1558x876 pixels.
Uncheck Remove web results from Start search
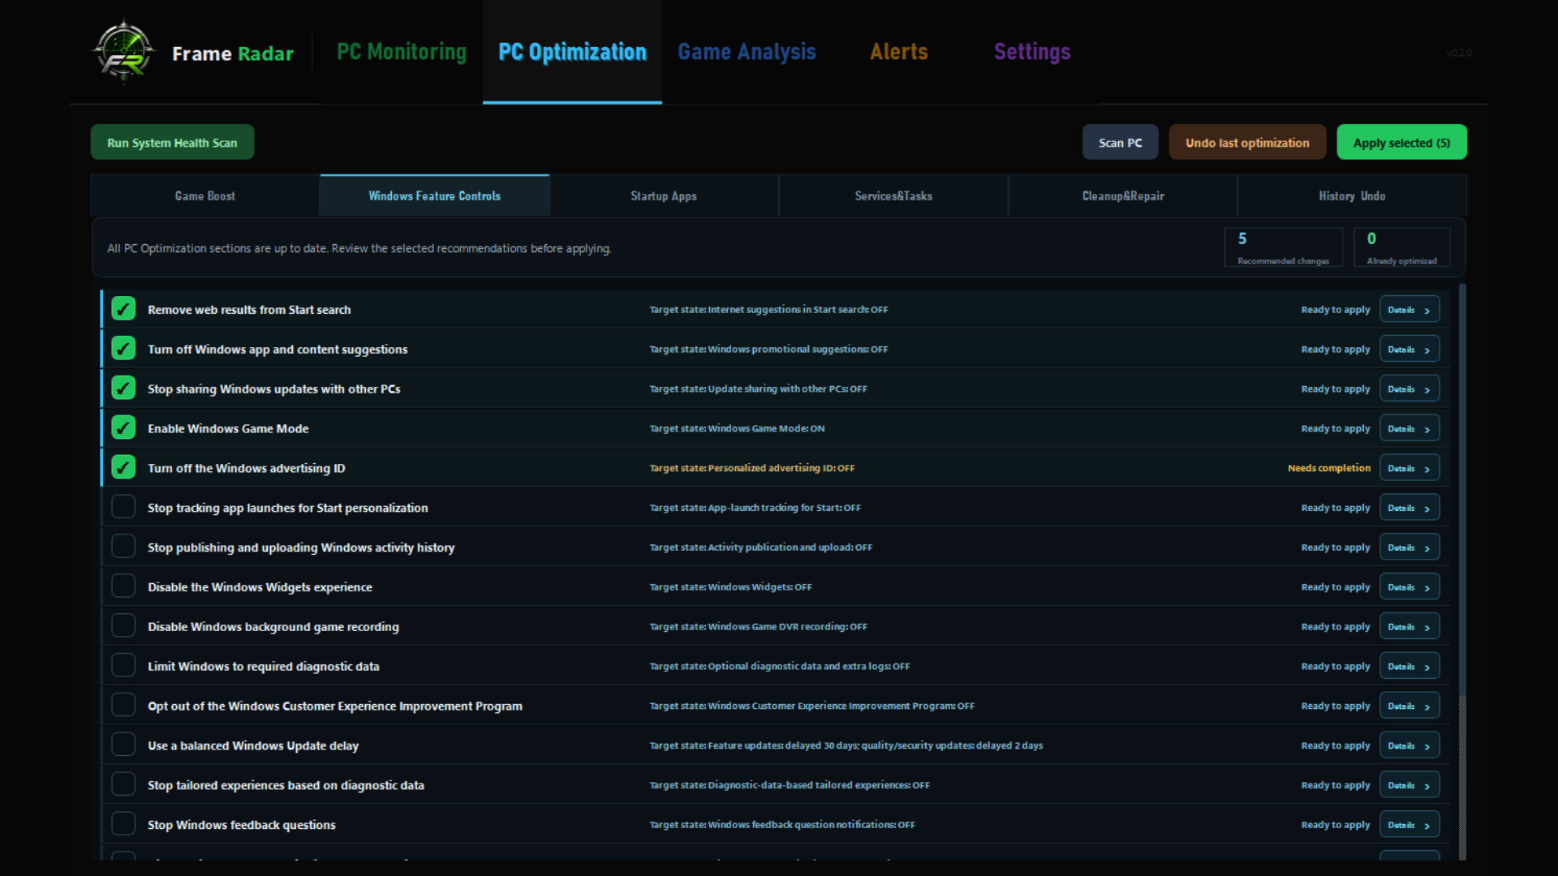pos(123,309)
